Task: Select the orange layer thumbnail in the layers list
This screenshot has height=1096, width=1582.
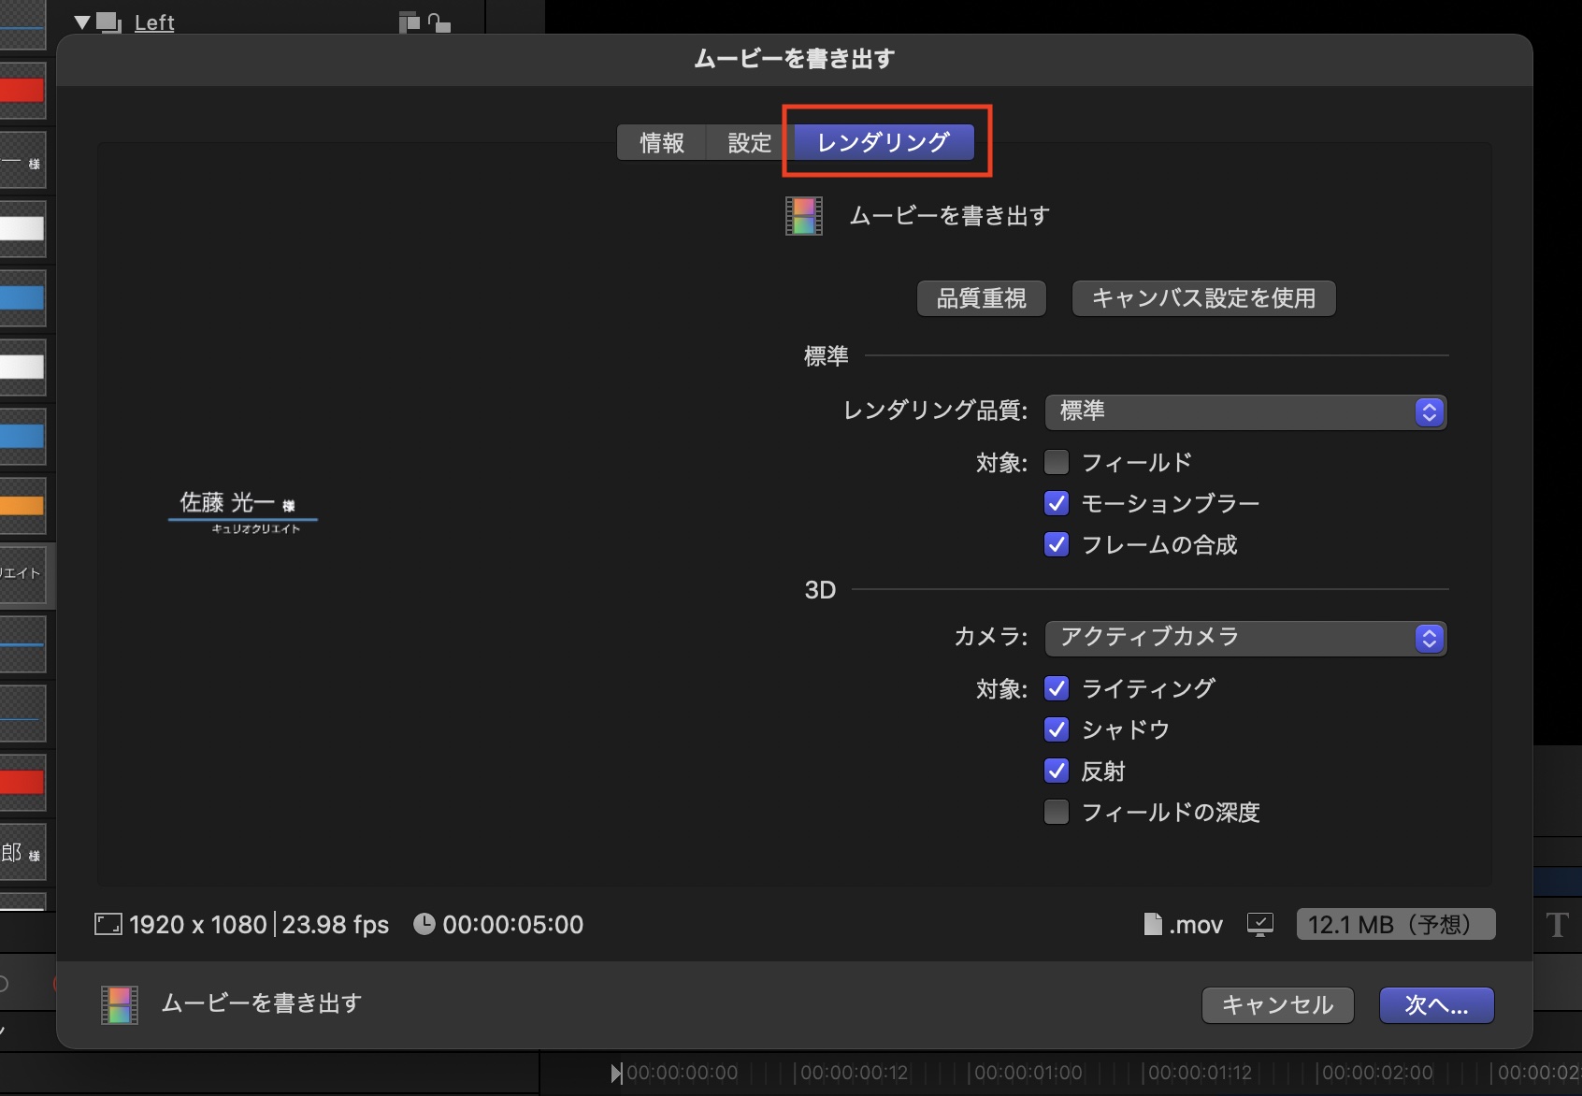Action: point(22,506)
